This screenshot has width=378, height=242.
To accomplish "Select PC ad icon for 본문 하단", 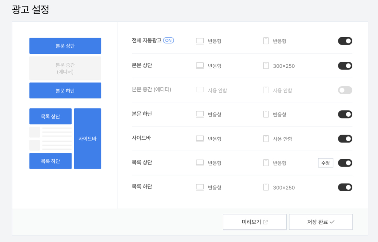I will (x=200, y=114).
